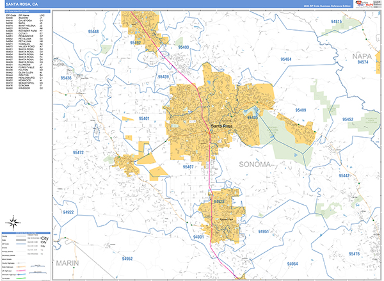
Task: Click the Primary Streets legend label
Action: click(x=6, y=252)
